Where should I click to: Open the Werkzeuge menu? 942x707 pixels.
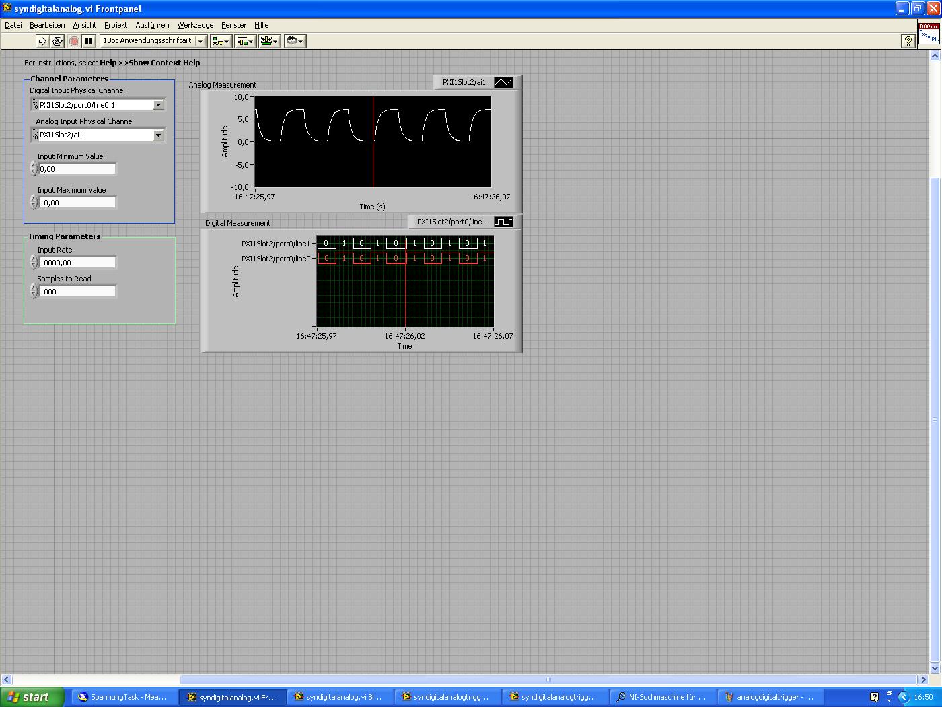point(195,25)
